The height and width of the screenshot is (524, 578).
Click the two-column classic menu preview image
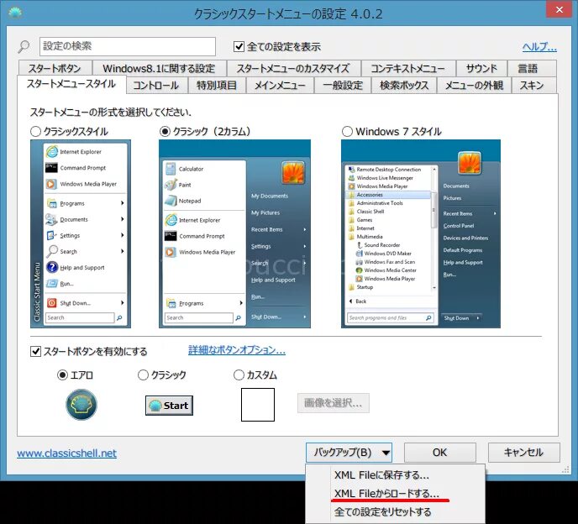pos(235,233)
